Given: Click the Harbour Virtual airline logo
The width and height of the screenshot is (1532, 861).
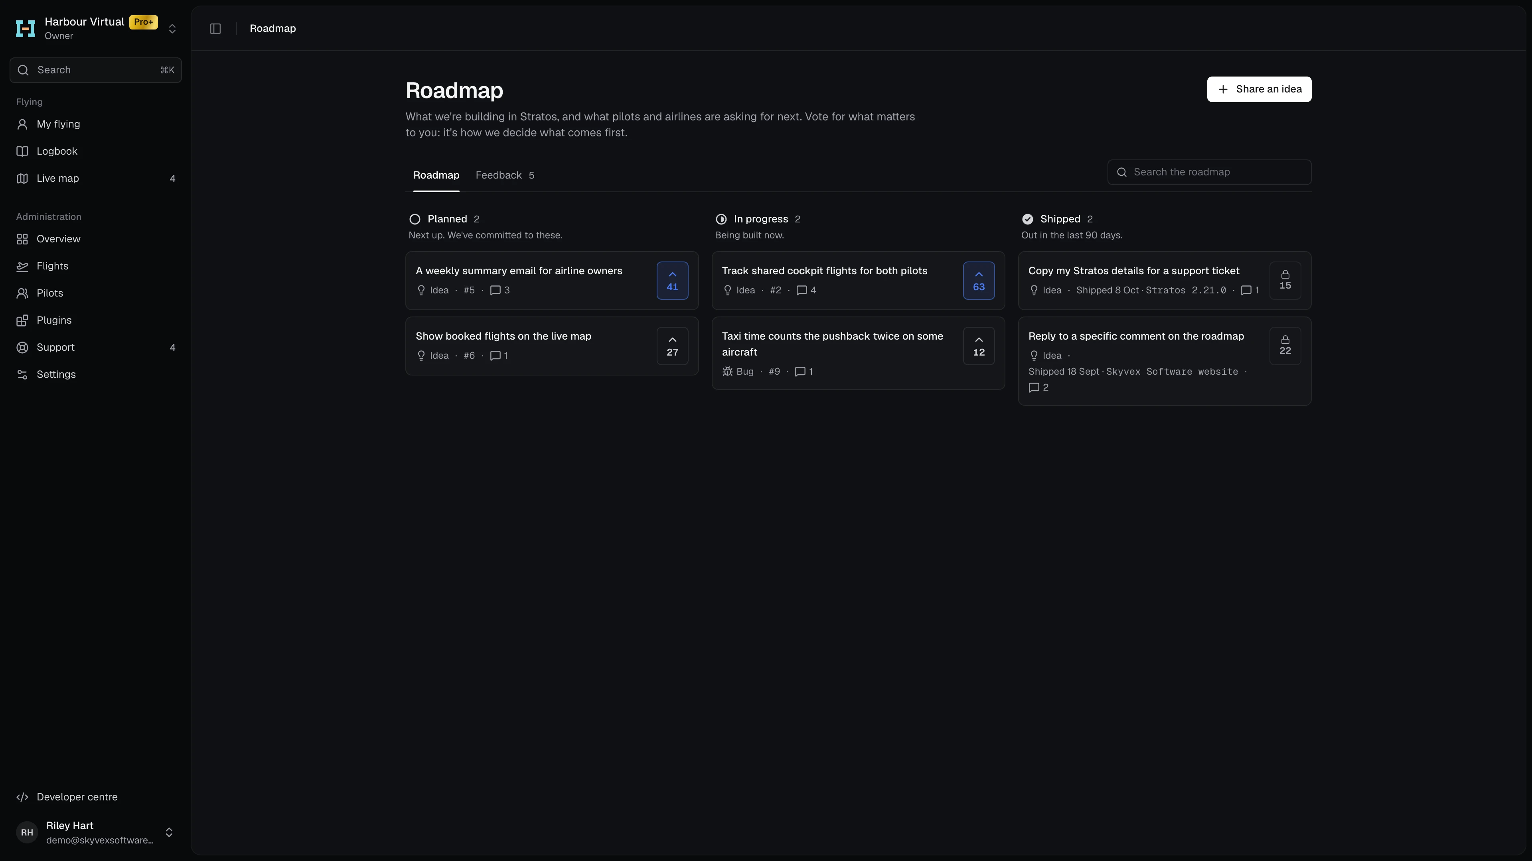Looking at the screenshot, I should click(26, 29).
